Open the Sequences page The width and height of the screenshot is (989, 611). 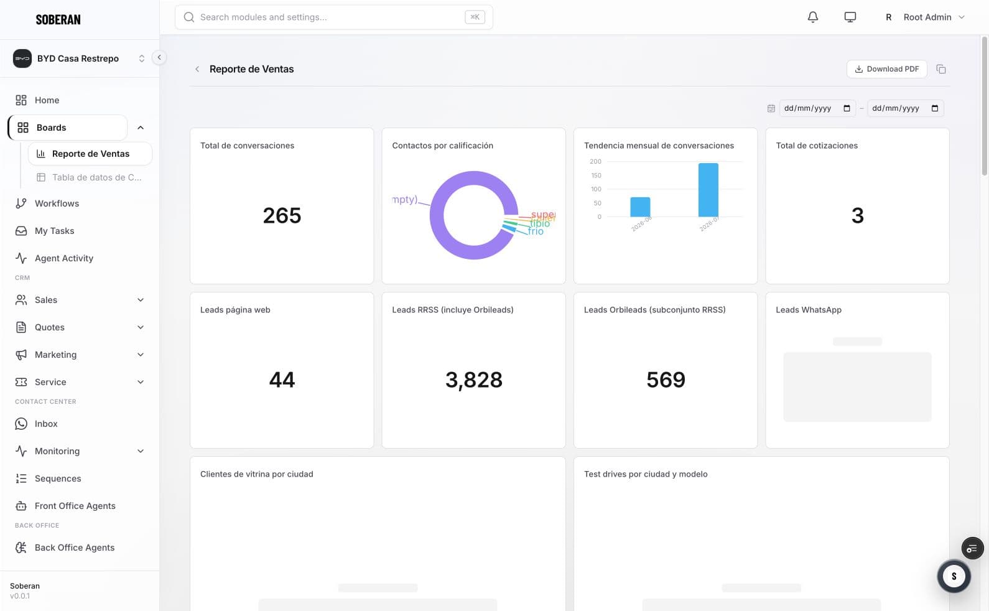(x=58, y=478)
